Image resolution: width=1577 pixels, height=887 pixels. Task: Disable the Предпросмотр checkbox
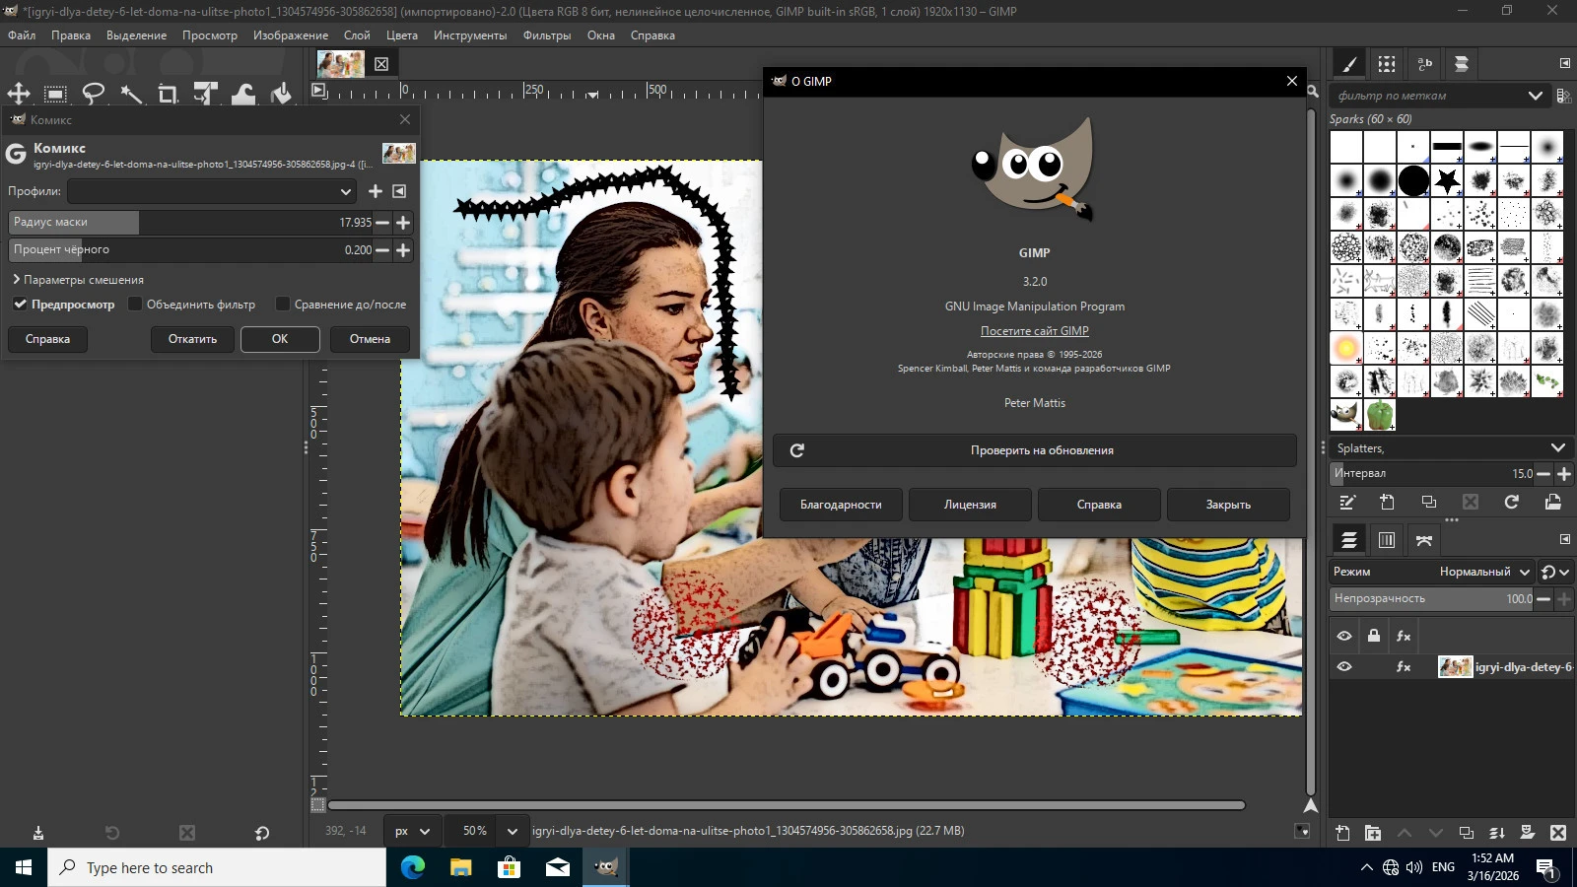[20, 305]
